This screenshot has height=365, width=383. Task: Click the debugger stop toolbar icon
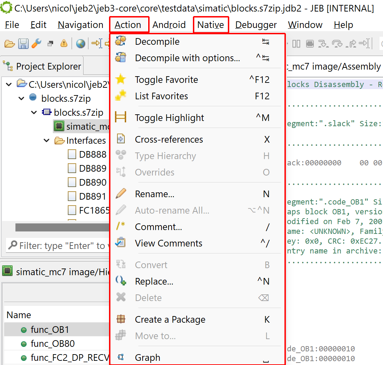pyautogui.click(x=310, y=44)
